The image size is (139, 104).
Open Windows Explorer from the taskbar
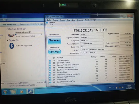(13, 92)
